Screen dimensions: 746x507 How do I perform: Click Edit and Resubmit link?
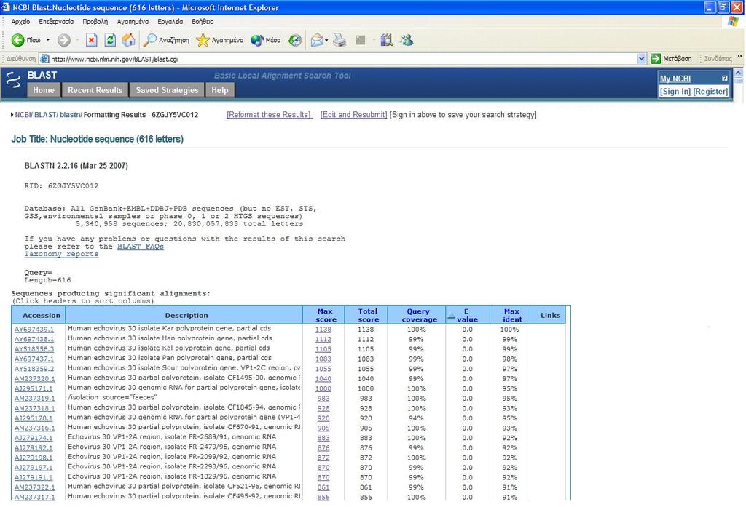[x=354, y=115]
